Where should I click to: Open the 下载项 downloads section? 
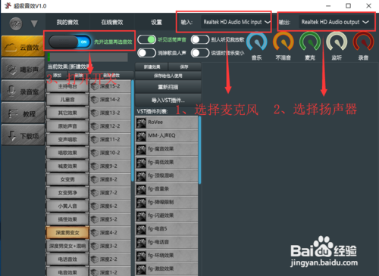23,135
